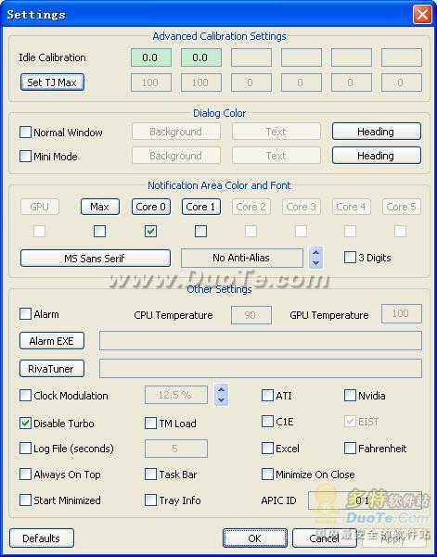Screen dimensions: 437x557
Task: Uncheck the Disable Turbo option
Action: pos(25,423)
